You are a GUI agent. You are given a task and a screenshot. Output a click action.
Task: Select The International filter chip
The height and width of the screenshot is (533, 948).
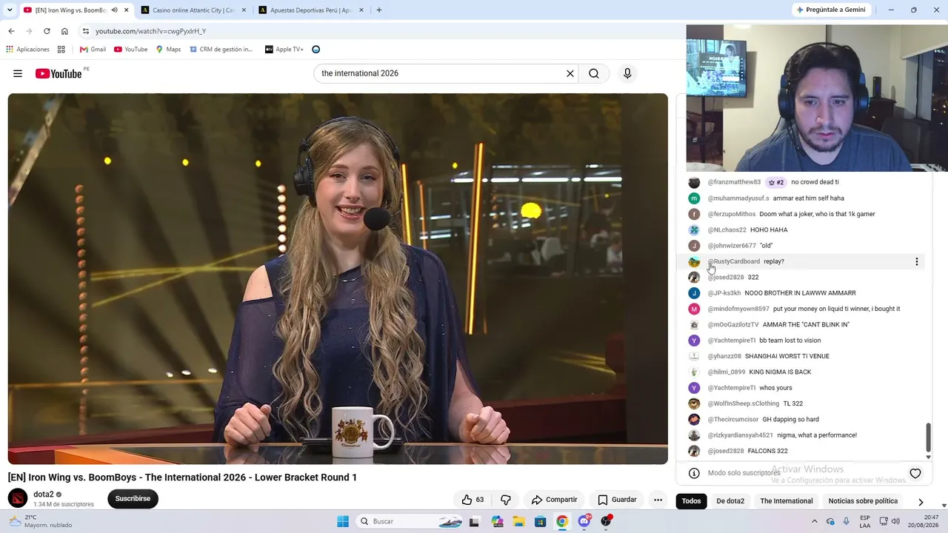click(787, 501)
